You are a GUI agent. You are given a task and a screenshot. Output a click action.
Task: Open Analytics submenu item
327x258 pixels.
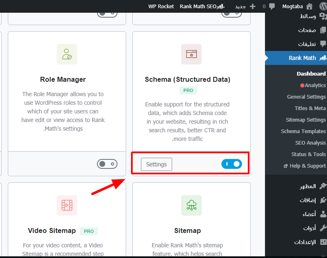[315, 85]
